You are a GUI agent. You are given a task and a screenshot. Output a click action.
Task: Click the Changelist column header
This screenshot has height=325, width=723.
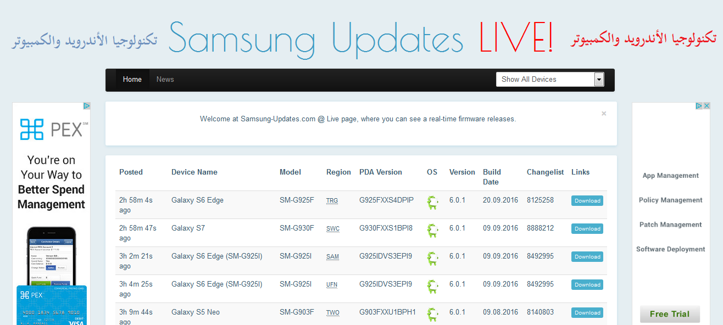(x=545, y=172)
